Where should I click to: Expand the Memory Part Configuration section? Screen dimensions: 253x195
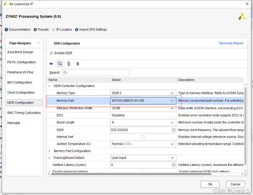[x=49, y=151]
